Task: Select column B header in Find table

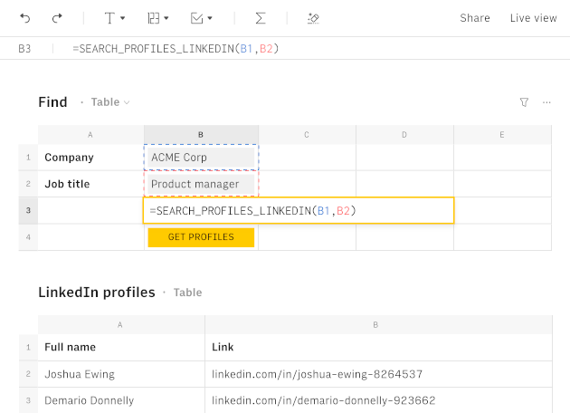Action: [201, 135]
